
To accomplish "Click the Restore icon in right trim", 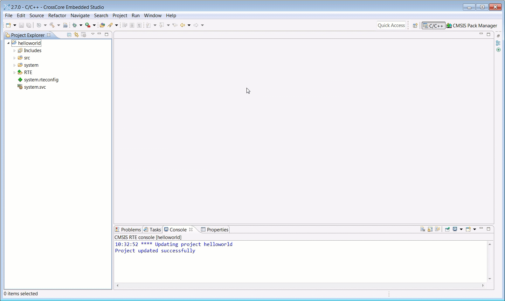I will 498,36.
